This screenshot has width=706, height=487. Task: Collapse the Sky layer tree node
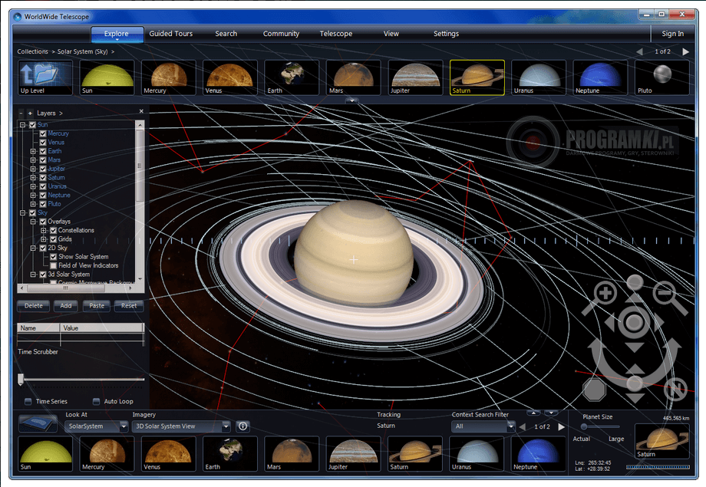pos(22,213)
